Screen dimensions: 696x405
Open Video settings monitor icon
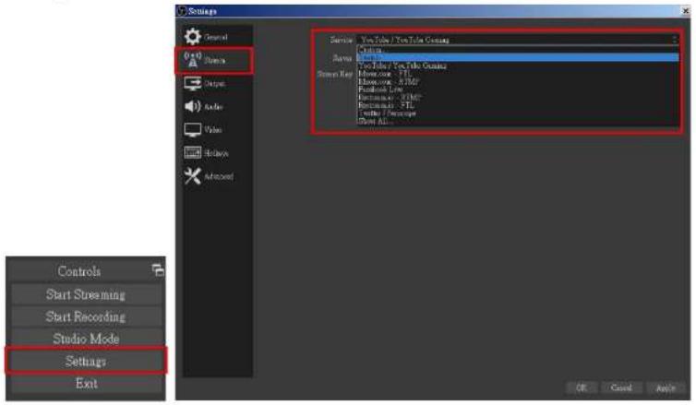click(193, 129)
